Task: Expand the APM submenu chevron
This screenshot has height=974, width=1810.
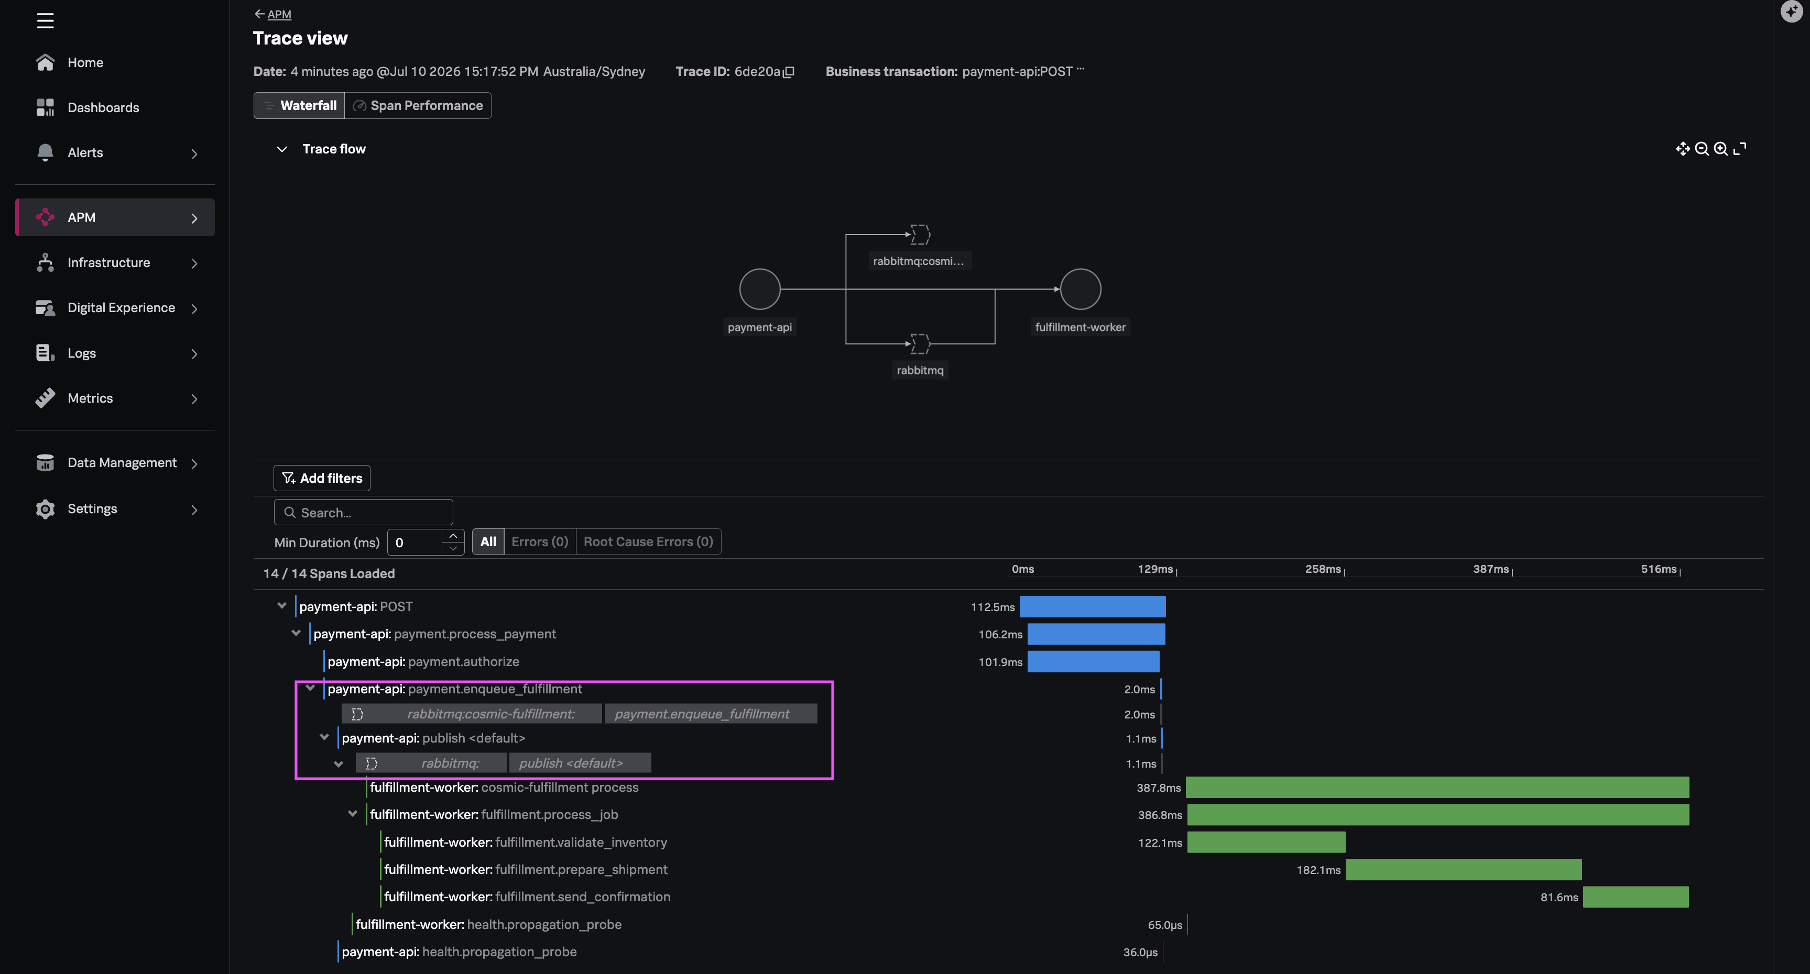Action: 194,218
